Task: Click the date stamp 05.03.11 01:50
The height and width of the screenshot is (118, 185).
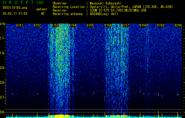Action: tap(15, 14)
